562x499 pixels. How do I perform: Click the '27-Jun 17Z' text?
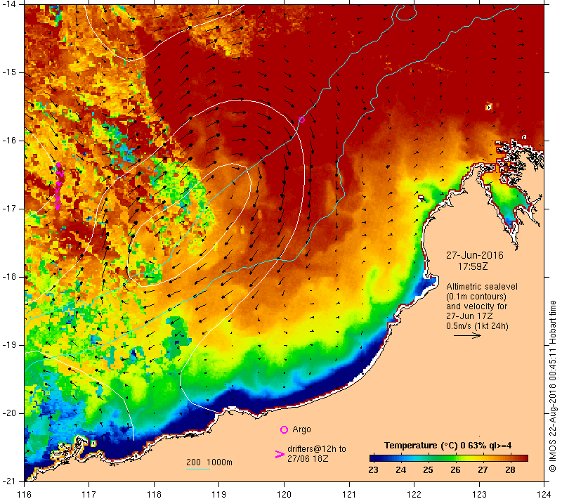click(469, 316)
